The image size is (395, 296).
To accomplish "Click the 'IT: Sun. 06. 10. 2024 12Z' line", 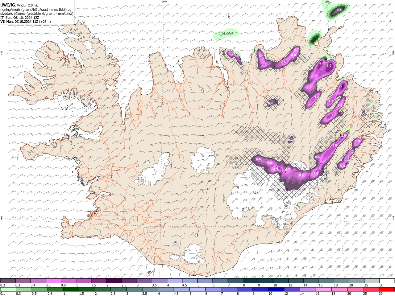I will coord(20,18).
